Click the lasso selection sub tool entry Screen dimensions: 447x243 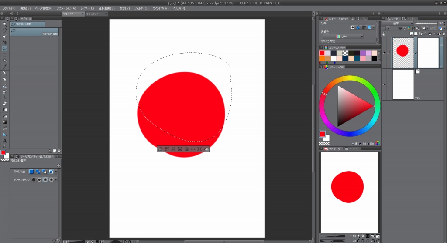coord(34,31)
